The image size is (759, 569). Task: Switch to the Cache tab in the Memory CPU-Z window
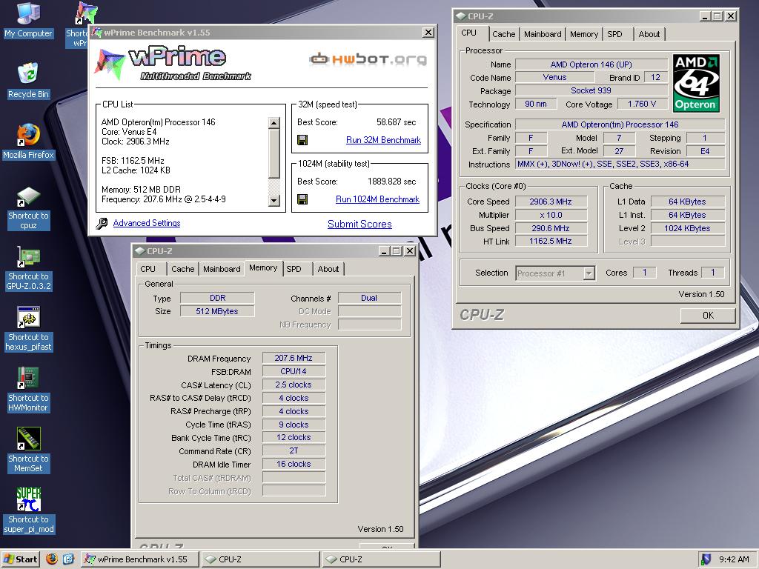coord(183,269)
